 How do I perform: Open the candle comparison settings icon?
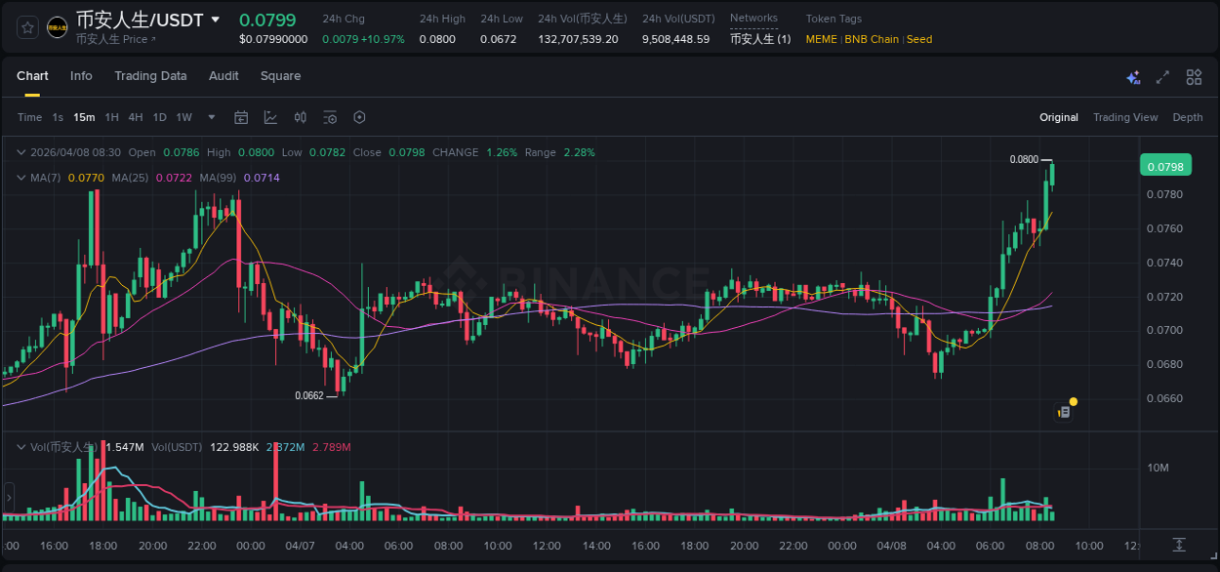tap(301, 117)
